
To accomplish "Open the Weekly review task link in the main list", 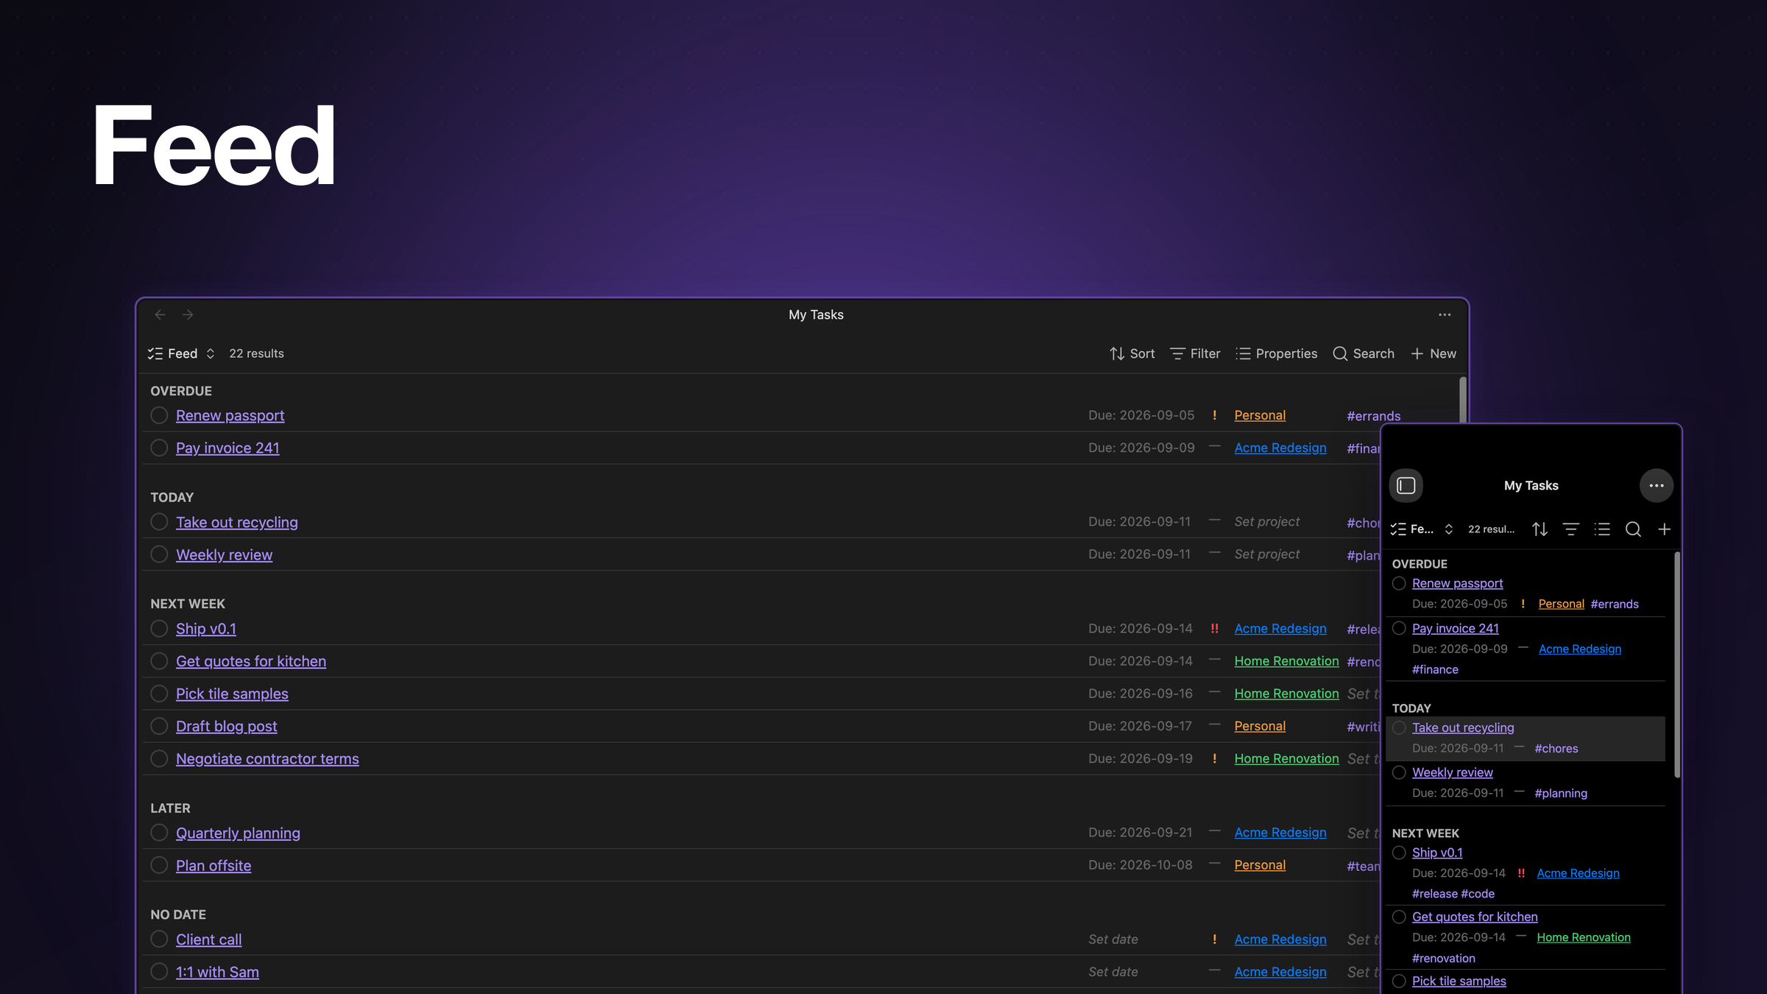I will pyautogui.click(x=224, y=554).
